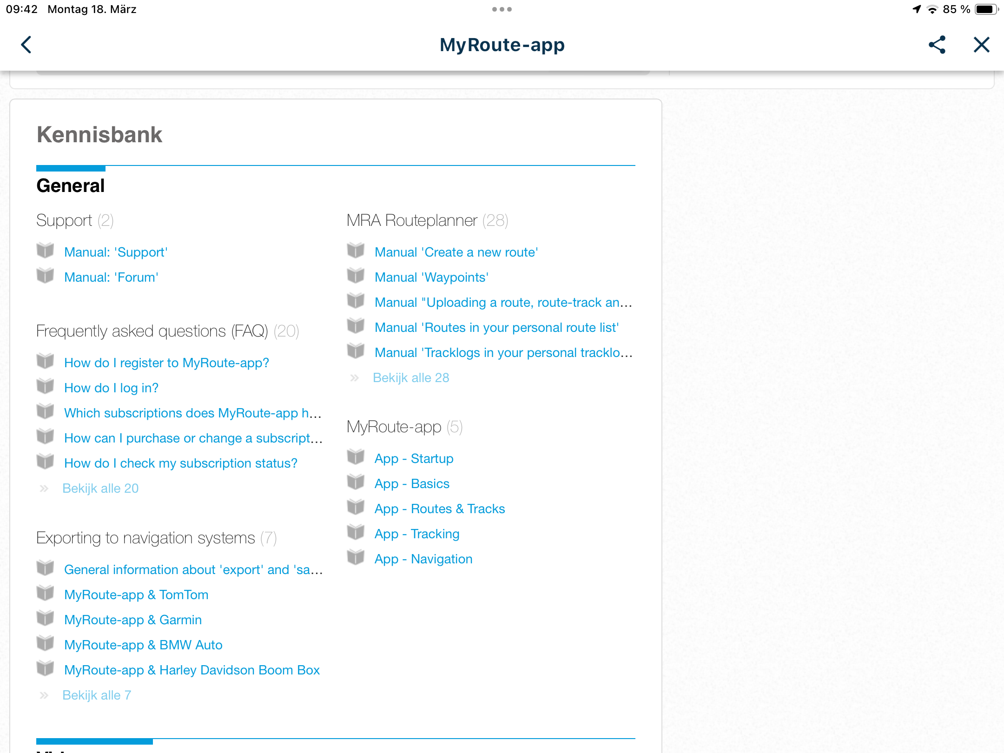The height and width of the screenshot is (753, 1004).
Task: Click book icon beside Manual: 'Support'
Action: [45, 251]
